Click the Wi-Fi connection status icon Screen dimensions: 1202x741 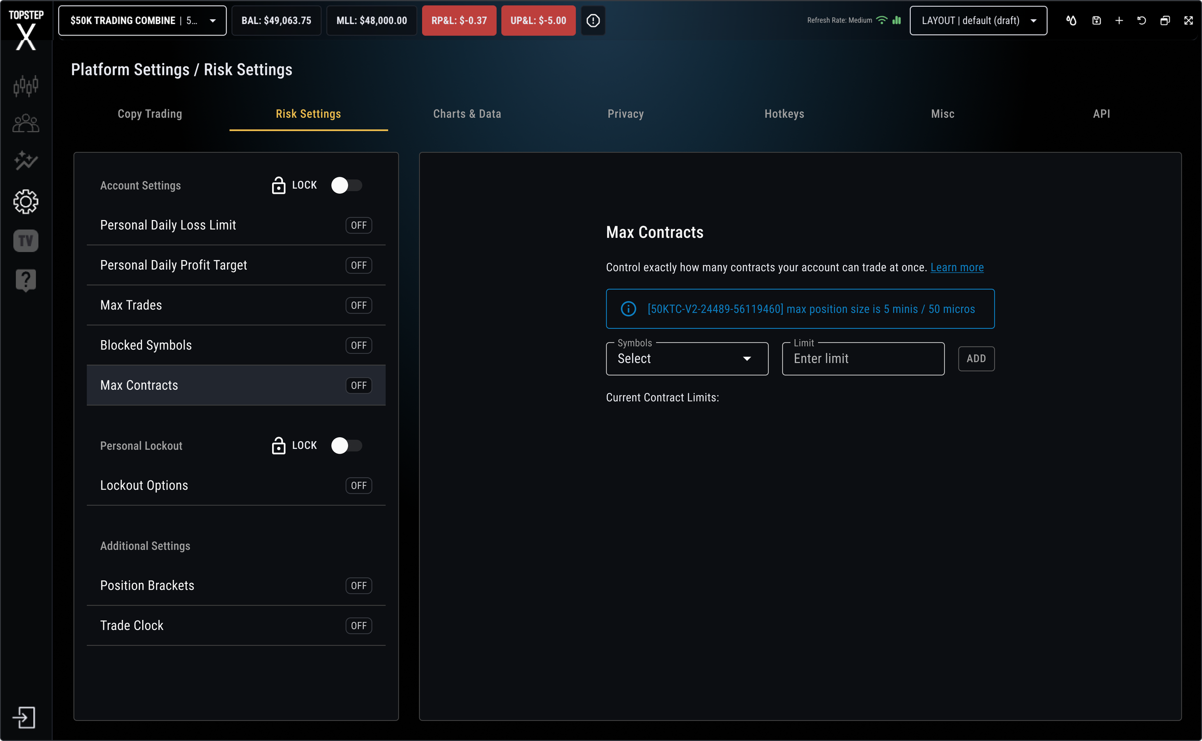click(x=881, y=20)
